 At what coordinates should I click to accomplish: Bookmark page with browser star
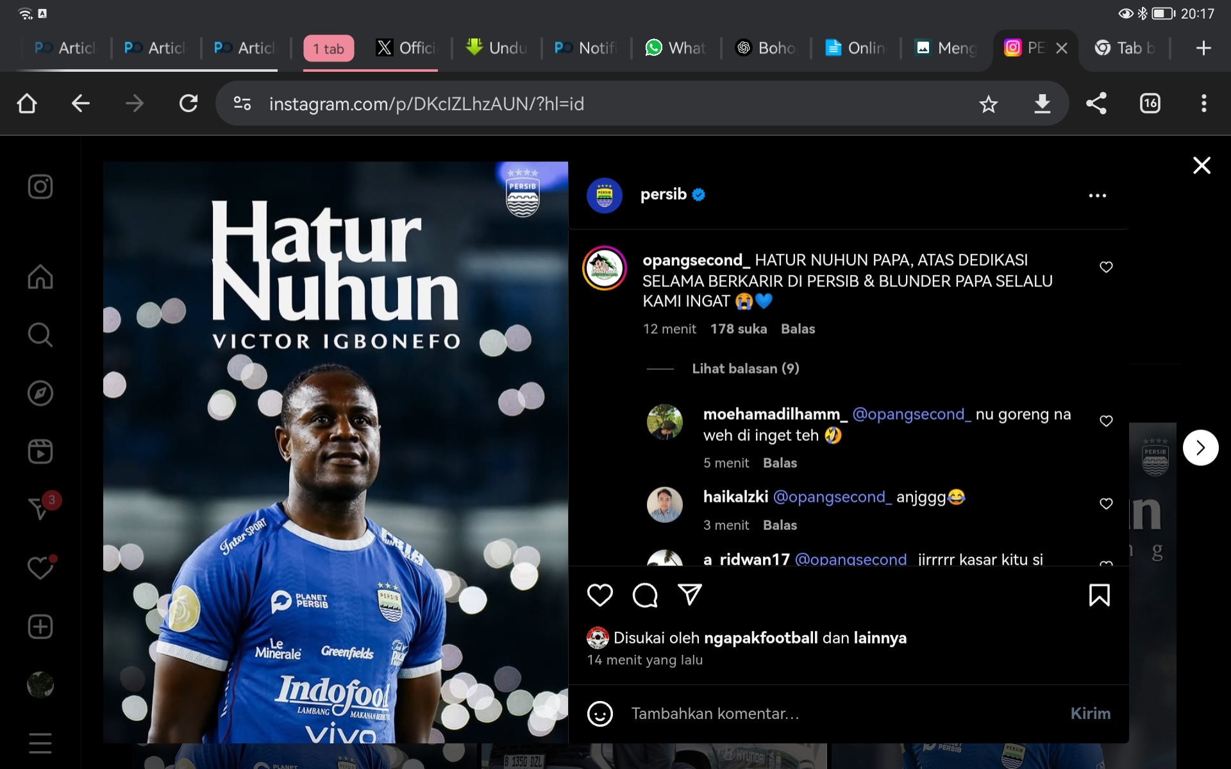[989, 104]
